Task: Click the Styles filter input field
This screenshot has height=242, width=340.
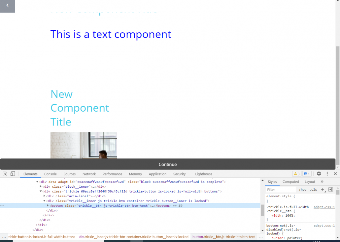Action: 281,189
